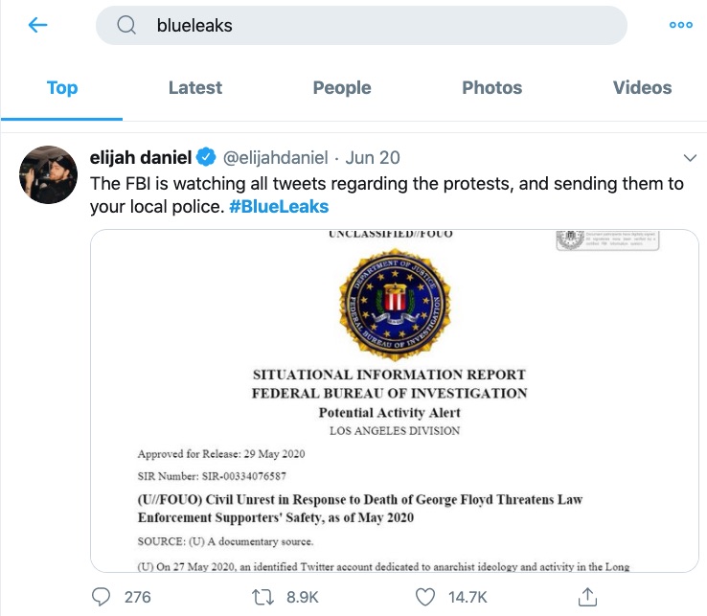Viewport: 707px width, 616px height.
Task: Select the Top tab
Action: (x=61, y=88)
